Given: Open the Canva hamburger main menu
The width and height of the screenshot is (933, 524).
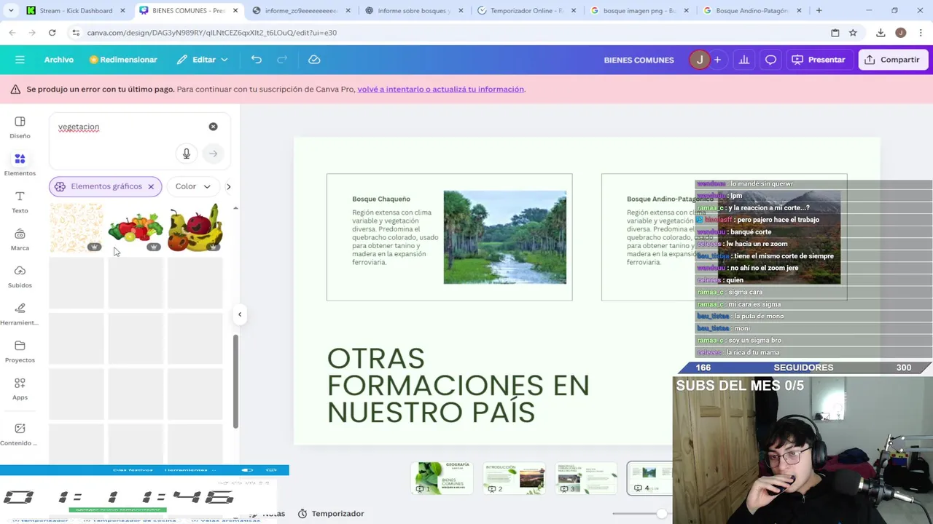Looking at the screenshot, I should tap(20, 60).
